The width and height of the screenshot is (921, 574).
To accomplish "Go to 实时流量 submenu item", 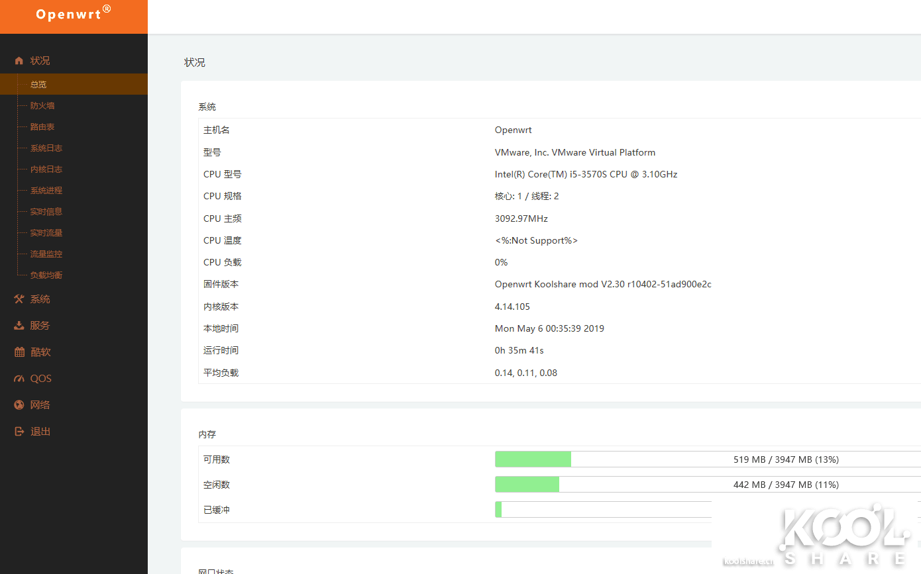I will pos(46,233).
